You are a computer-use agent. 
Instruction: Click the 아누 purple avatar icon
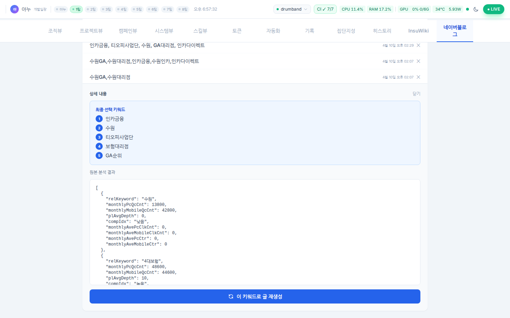pyautogui.click(x=15, y=9)
